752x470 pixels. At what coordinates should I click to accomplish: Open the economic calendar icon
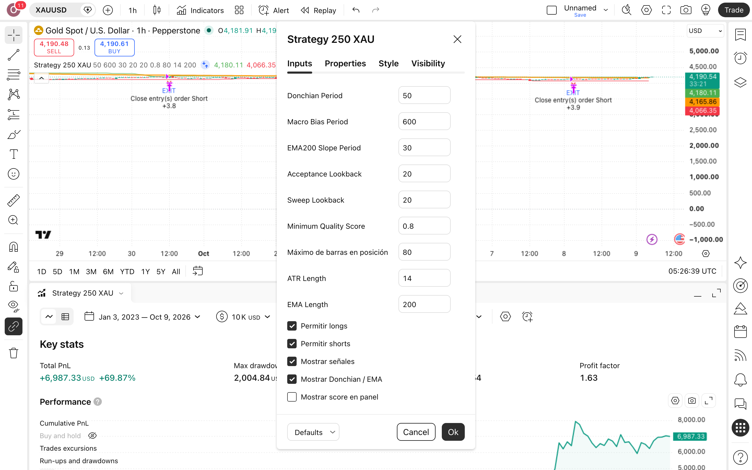[740, 331]
